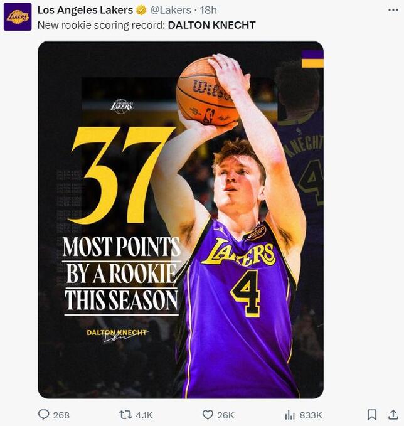Click the Lakers profile avatar
This screenshot has width=404, height=426.
[x=18, y=16]
